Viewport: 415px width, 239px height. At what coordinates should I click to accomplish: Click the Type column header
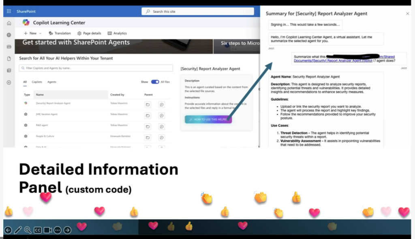[27, 95]
